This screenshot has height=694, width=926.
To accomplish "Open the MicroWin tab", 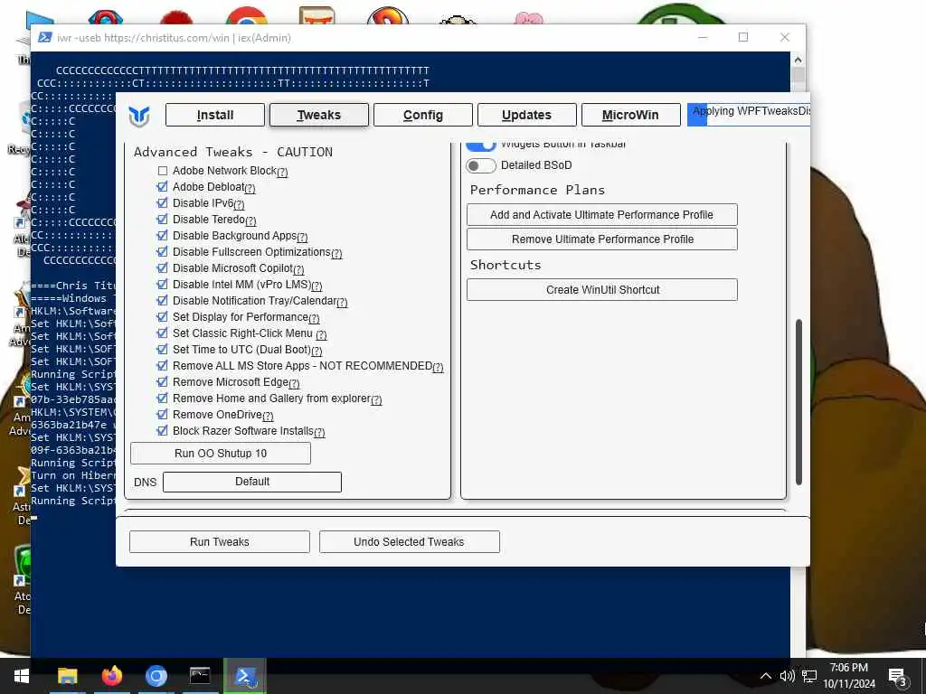I will tap(630, 115).
